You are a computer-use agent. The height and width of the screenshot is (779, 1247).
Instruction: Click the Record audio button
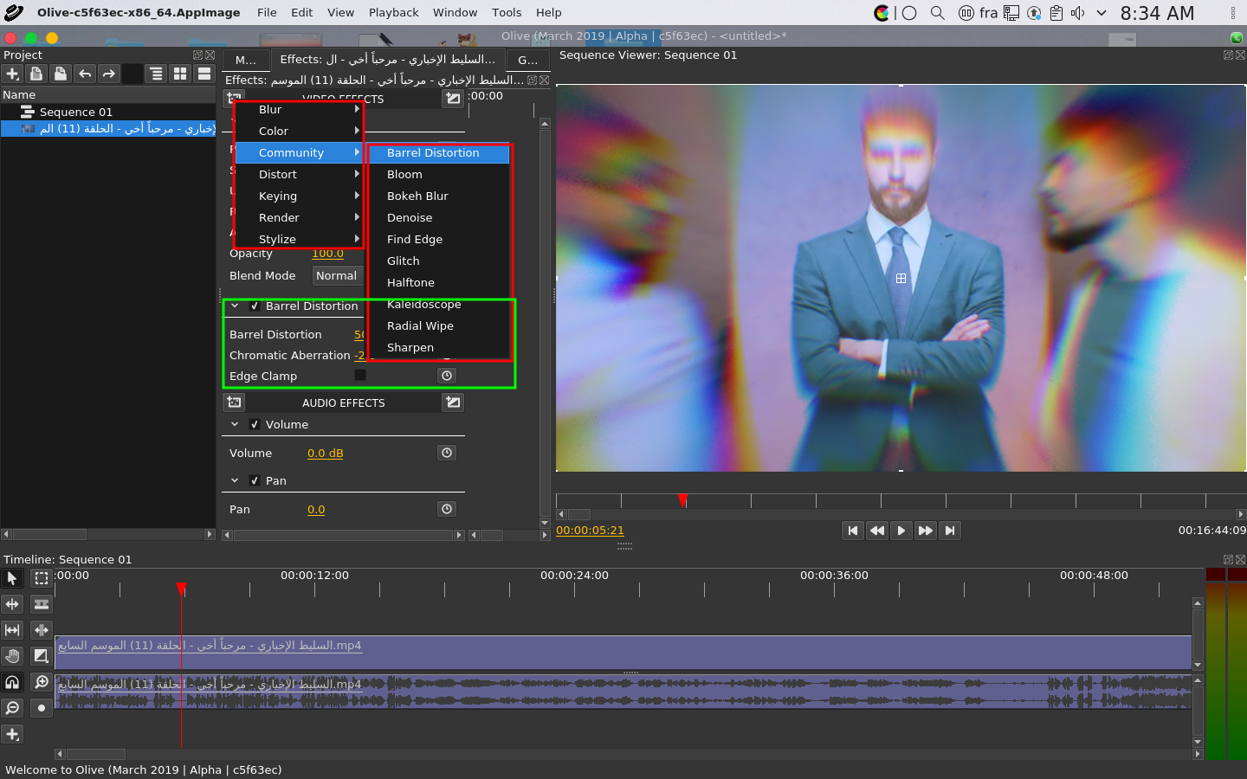[x=41, y=708]
